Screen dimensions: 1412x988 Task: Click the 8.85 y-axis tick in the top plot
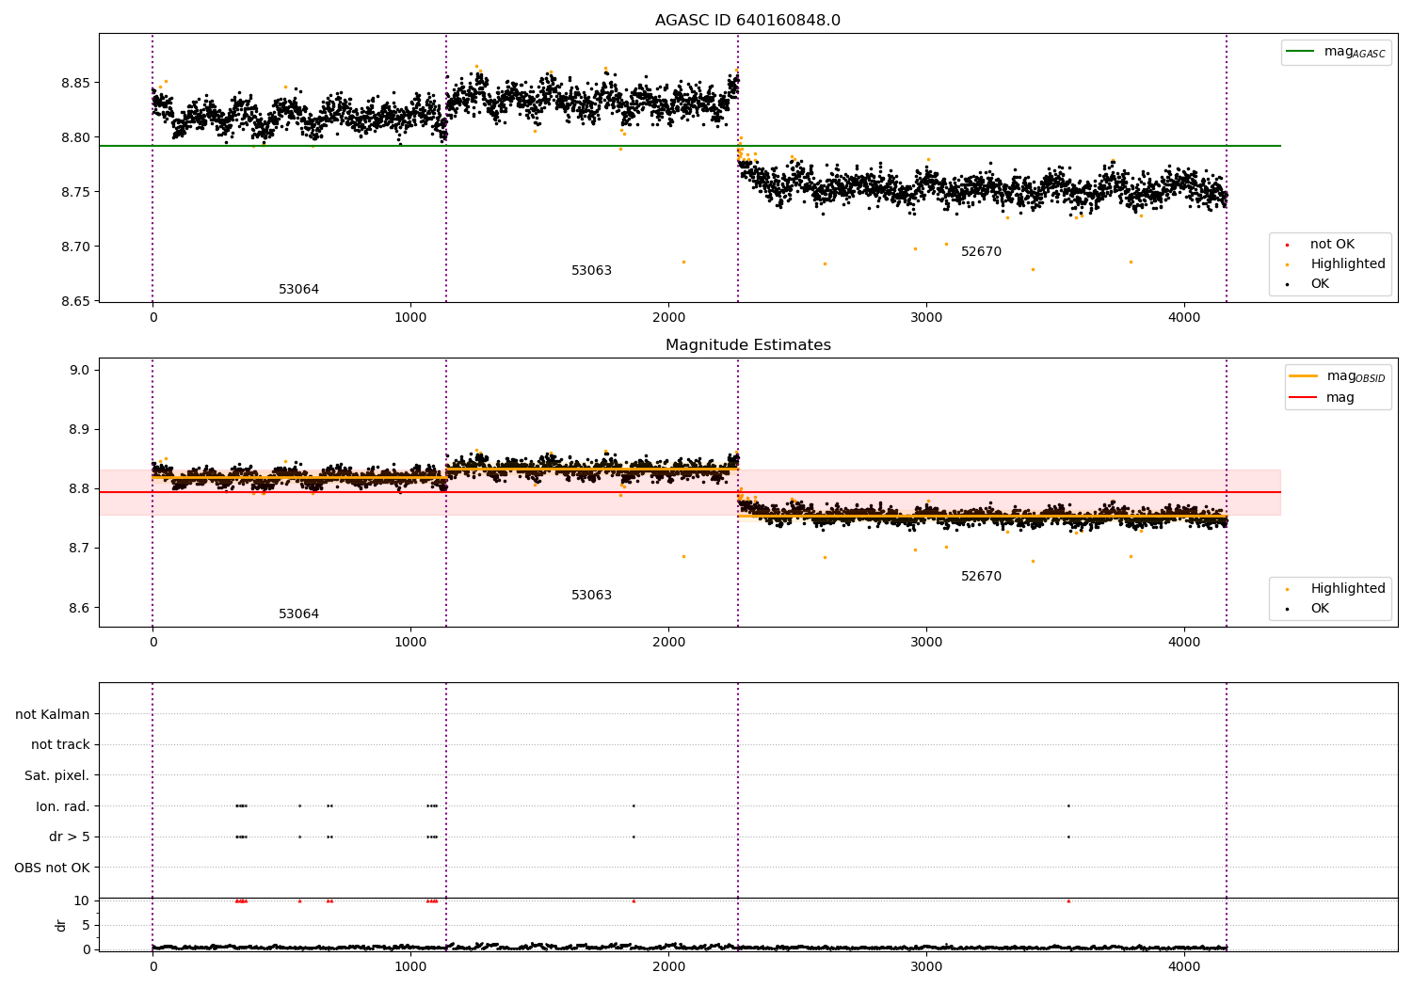(74, 83)
